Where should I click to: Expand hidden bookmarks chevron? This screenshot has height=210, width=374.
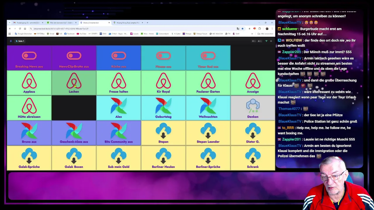252,34
